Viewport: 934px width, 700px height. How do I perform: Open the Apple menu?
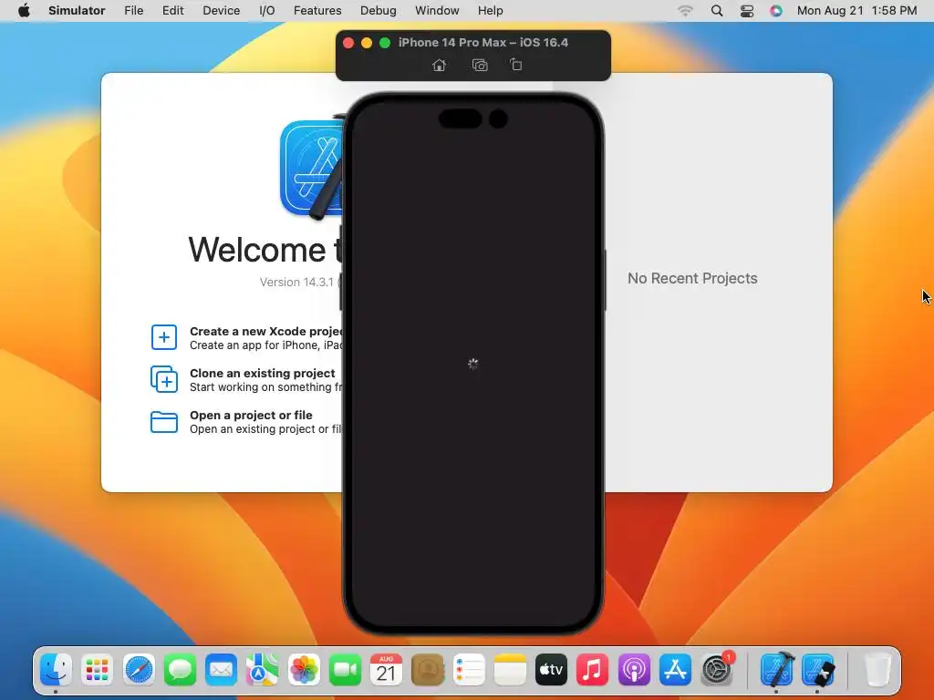(x=24, y=10)
